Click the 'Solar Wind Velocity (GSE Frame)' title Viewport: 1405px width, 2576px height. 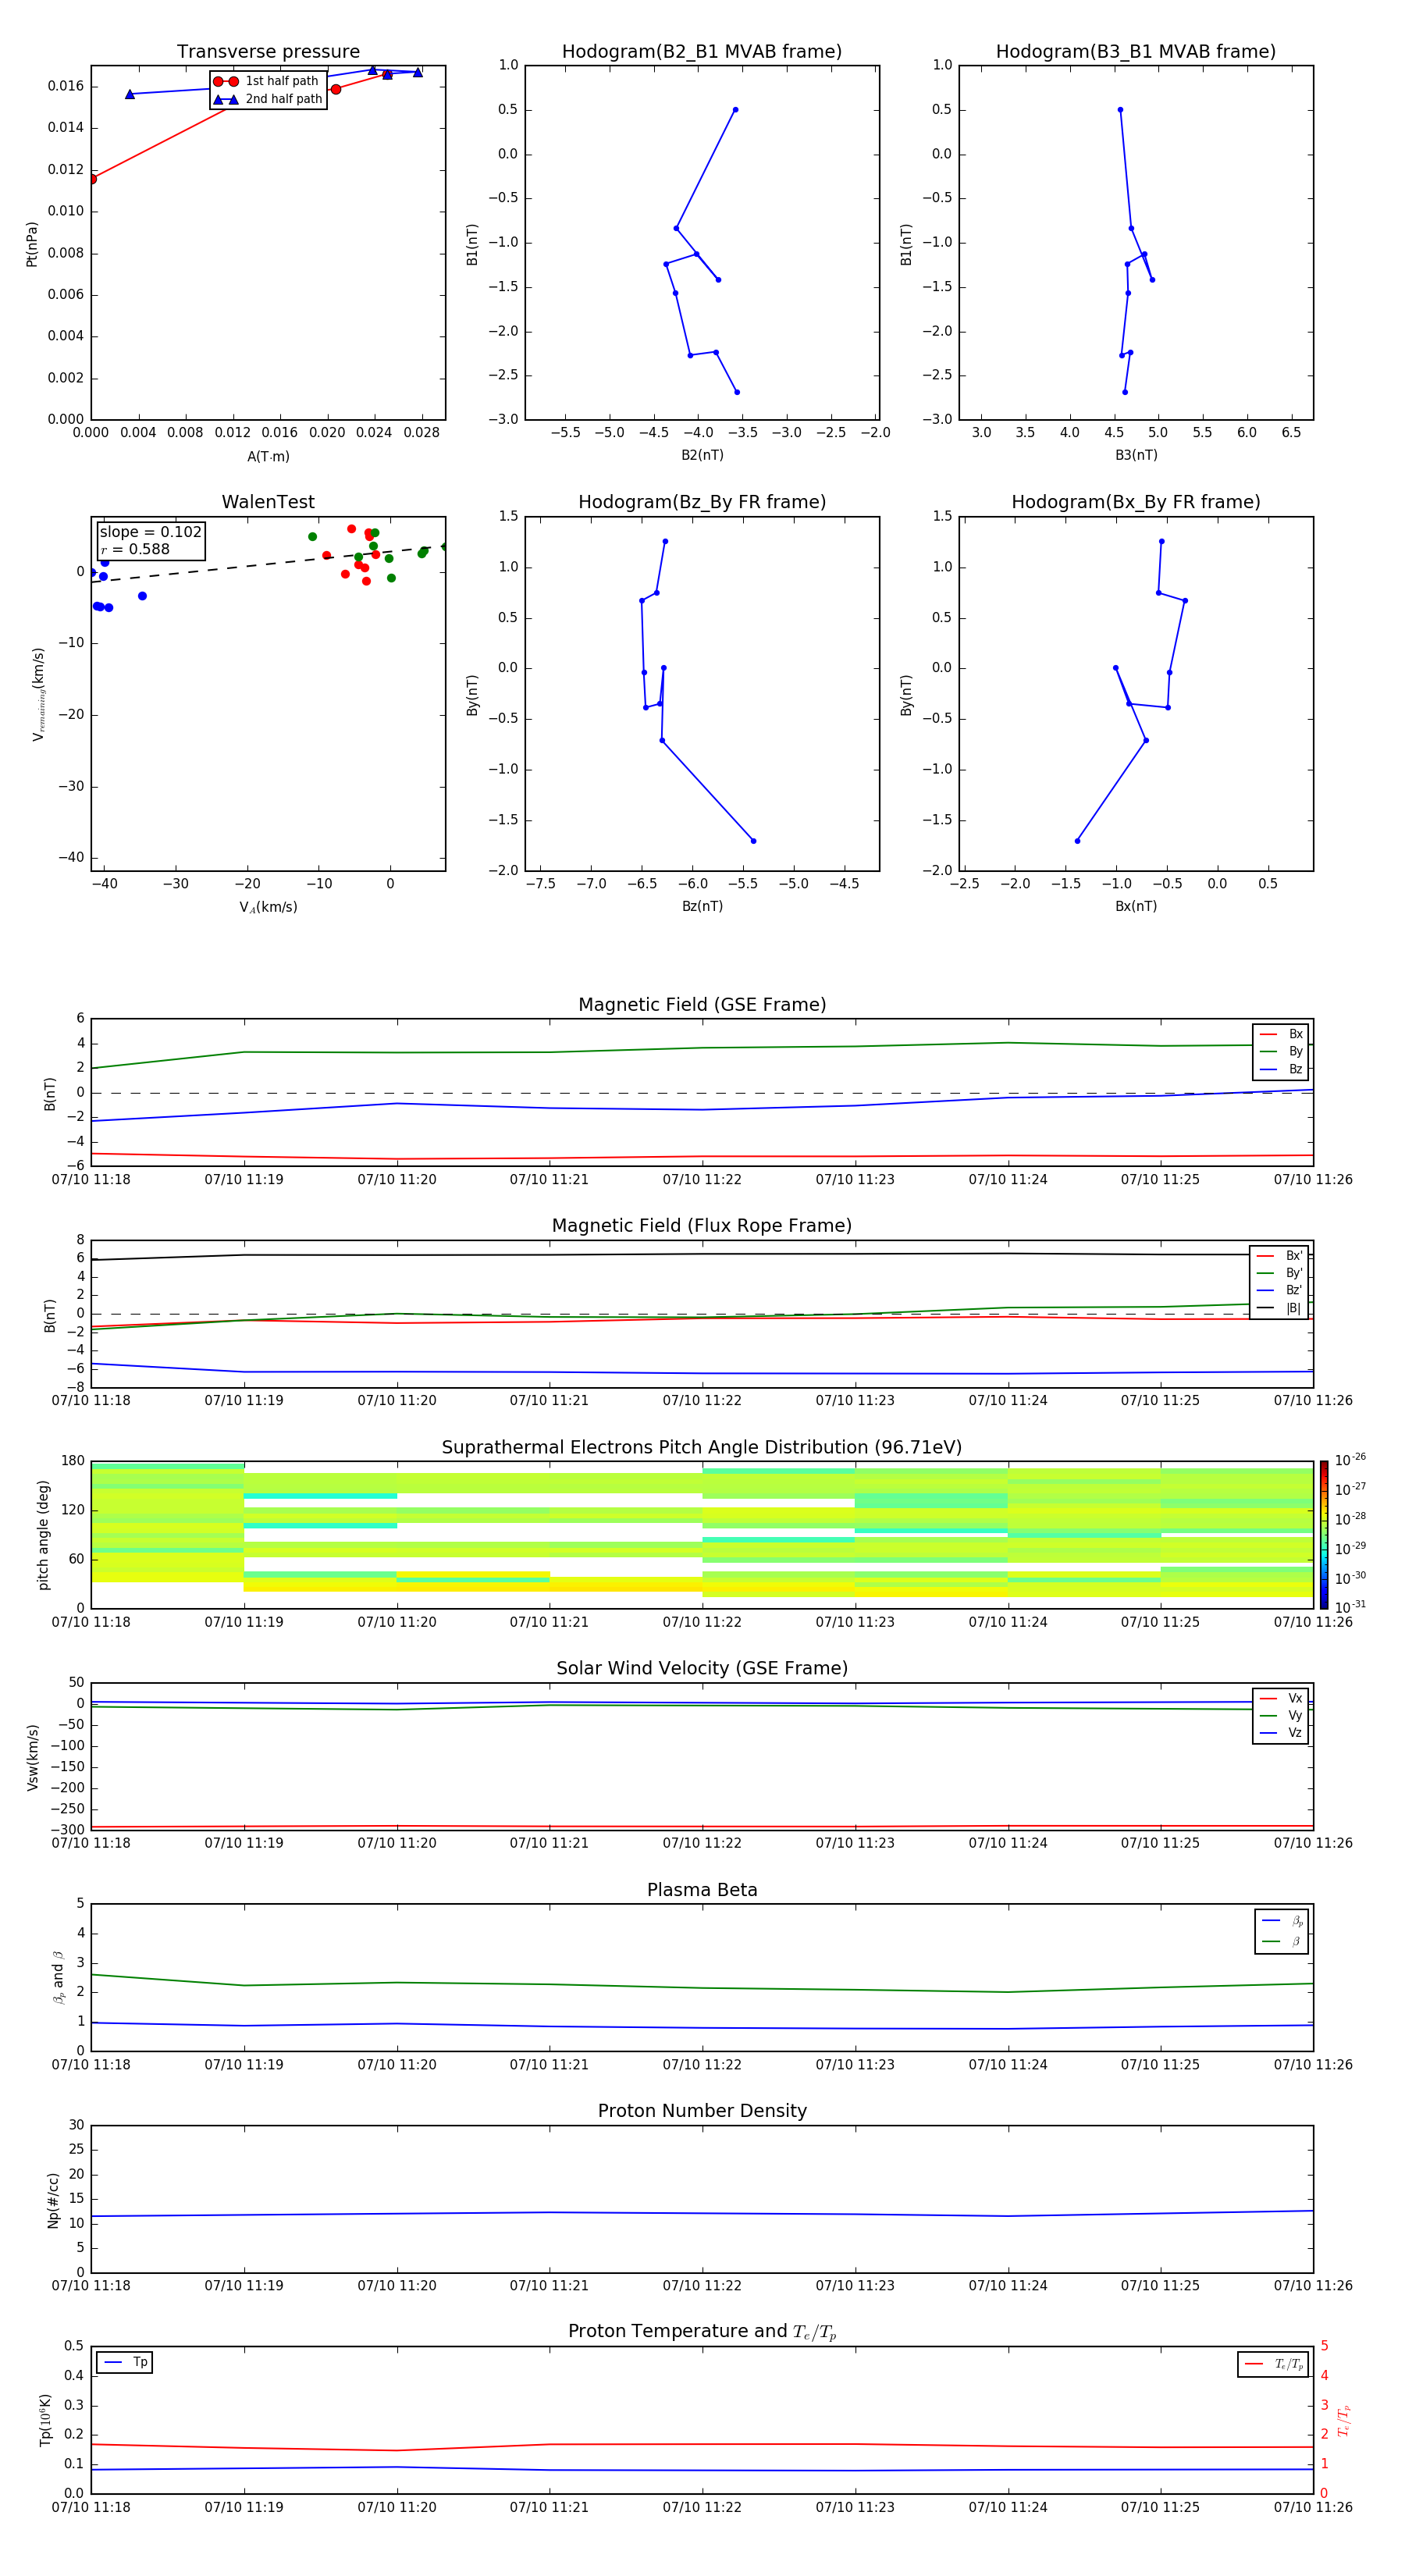click(x=702, y=1669)
